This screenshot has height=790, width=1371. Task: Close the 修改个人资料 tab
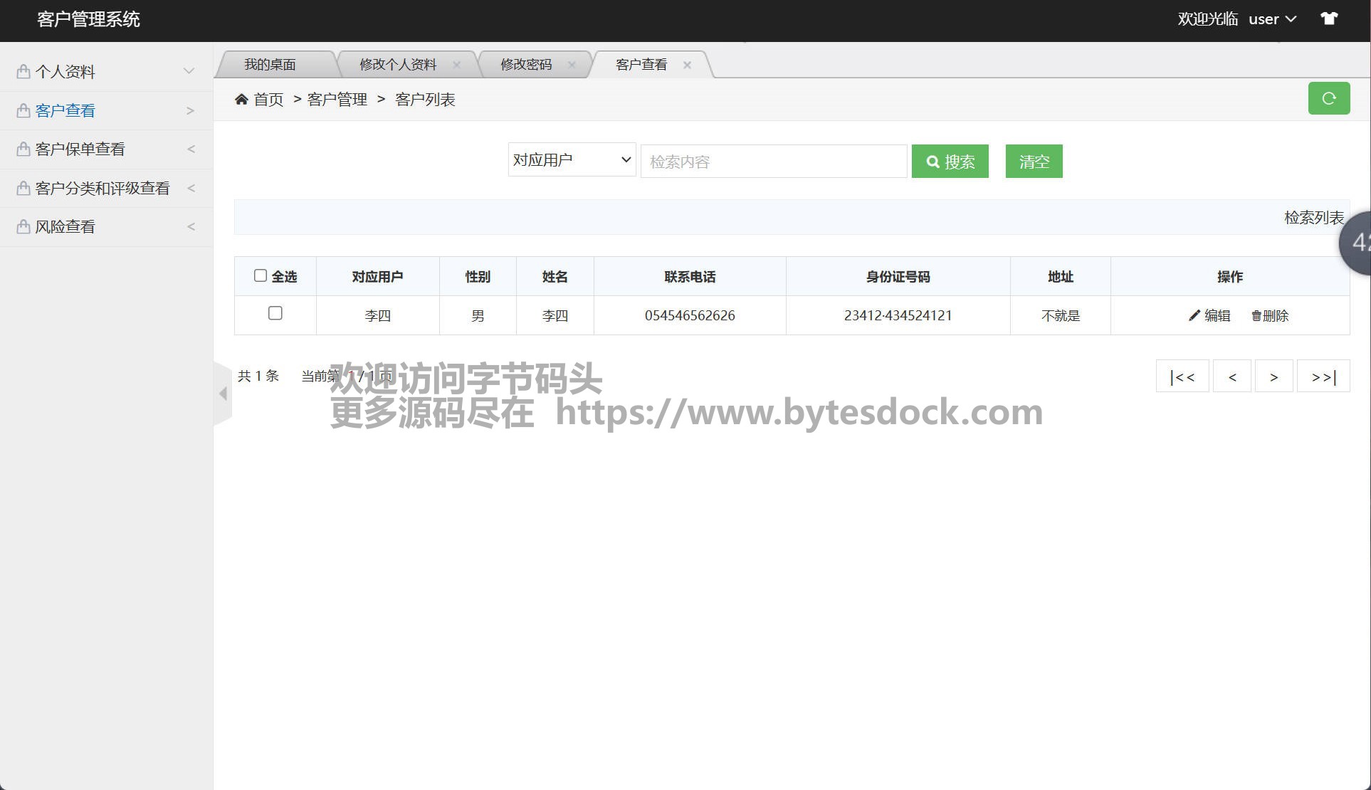pyautogui.click(x=456, y=65)
